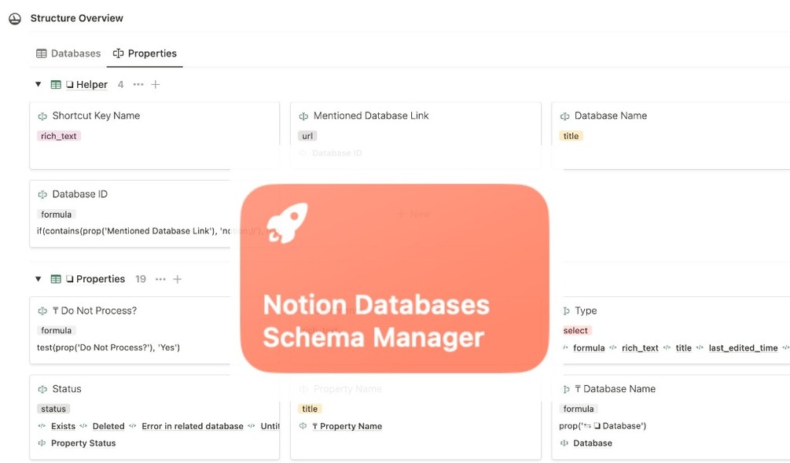Click formula tag under lower Database Name
This screenshot has width=790, height=463.
[579, 409]
